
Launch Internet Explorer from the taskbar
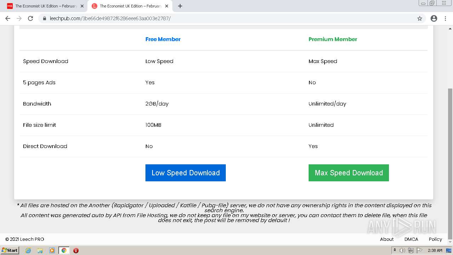pyautogui.click(x=28, y=250)
